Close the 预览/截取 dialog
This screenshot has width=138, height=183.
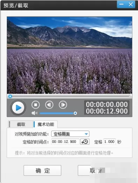point(131,5)
